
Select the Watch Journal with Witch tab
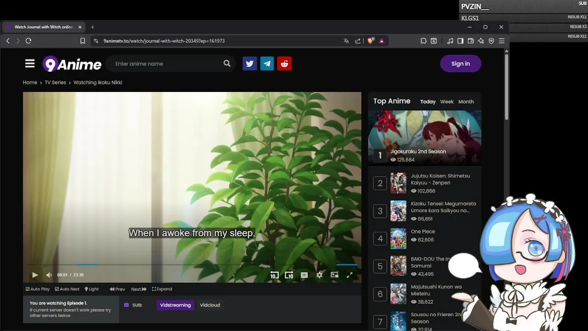[x=44, y=27]
